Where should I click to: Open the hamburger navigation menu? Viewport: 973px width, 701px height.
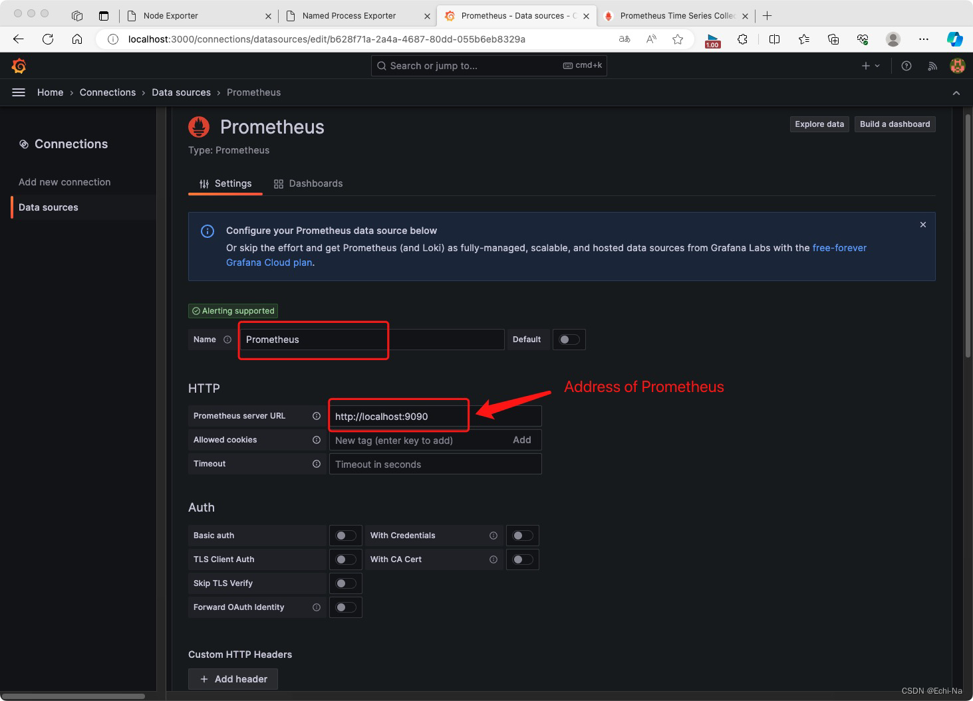pyautogui.click(x=19, y=92)
